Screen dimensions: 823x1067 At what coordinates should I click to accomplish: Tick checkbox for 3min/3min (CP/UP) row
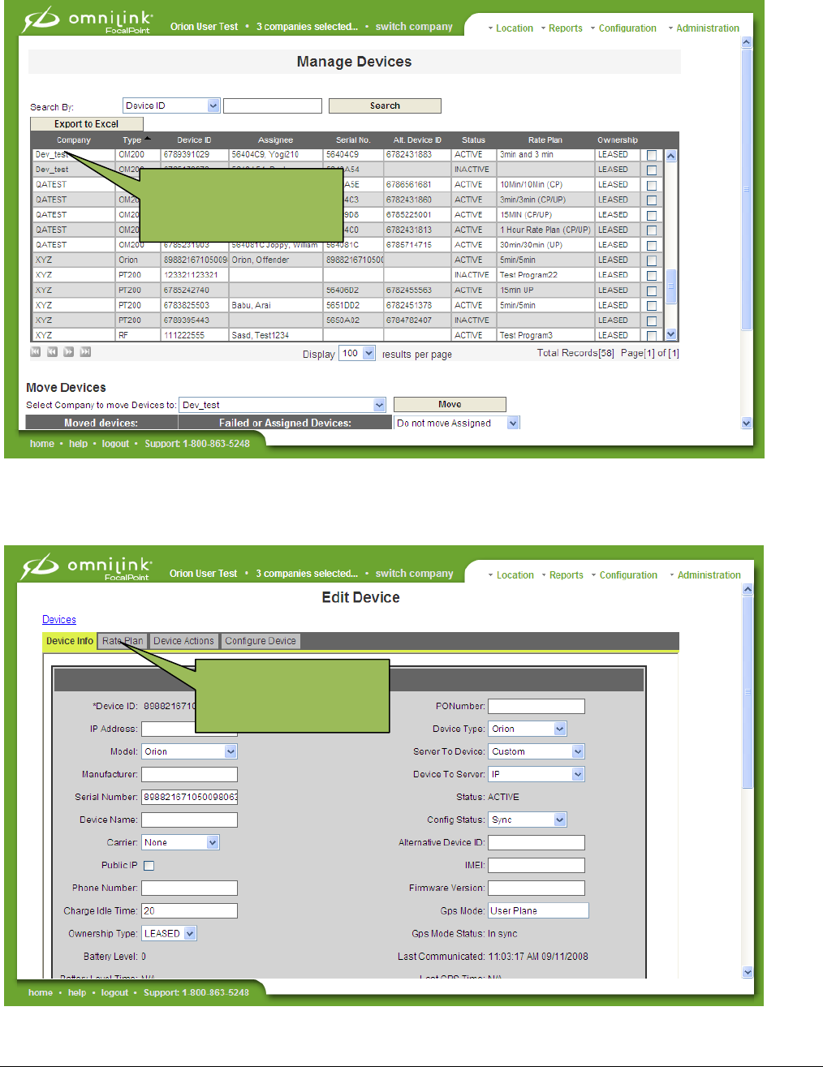pos(652,200)
